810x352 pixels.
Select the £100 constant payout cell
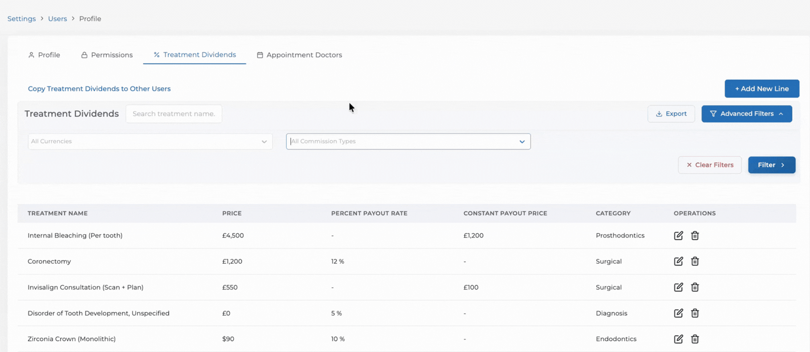click(x=471, y=287)
